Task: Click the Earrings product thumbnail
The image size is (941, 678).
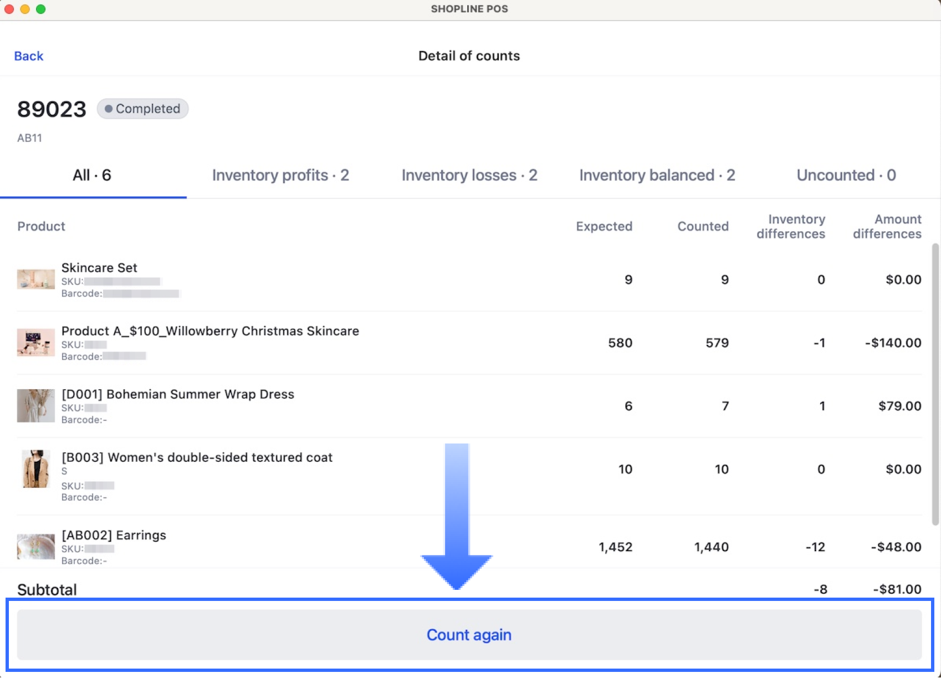Action: pos(36,547)
